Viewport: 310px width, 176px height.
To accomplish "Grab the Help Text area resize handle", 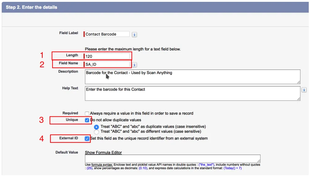I will click(299, 99).
